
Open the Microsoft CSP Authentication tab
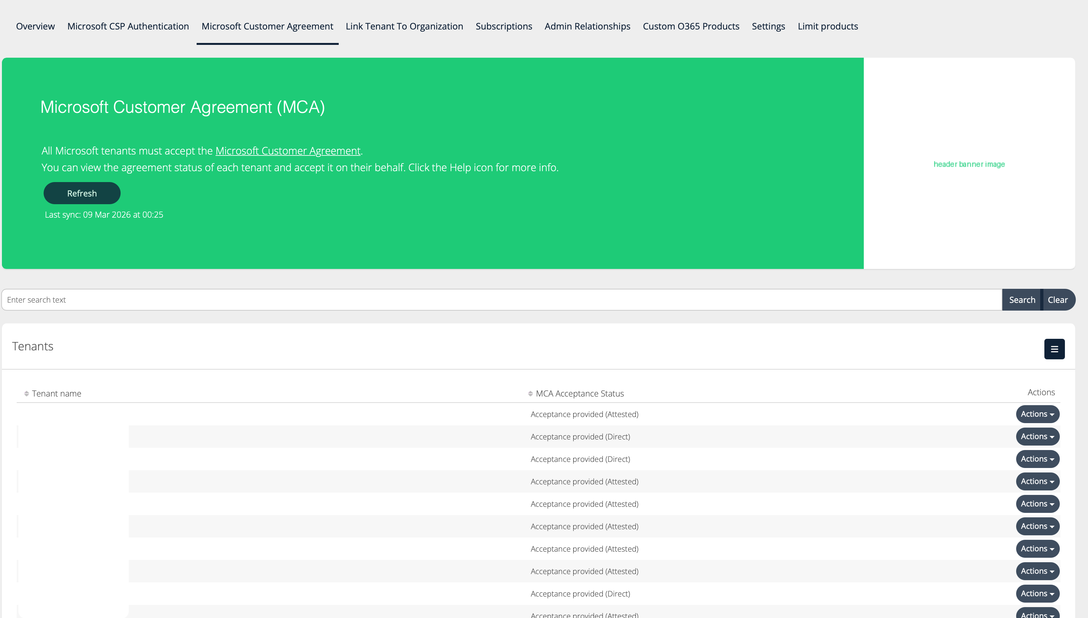click(128, 26)
